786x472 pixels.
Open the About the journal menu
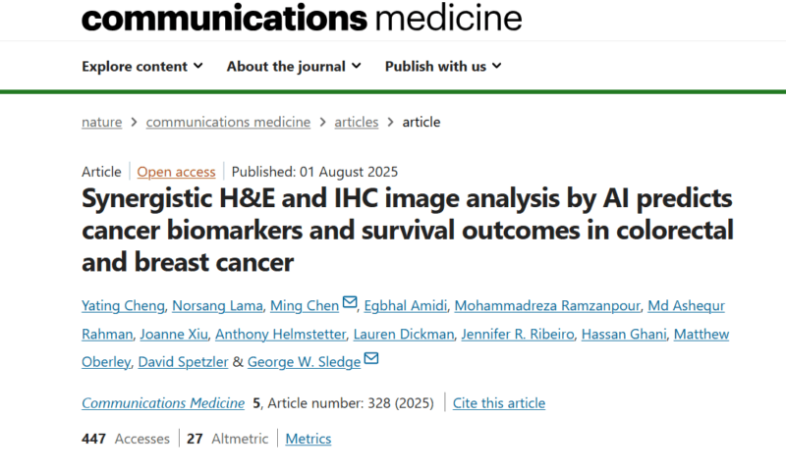(x=294, y=66)
